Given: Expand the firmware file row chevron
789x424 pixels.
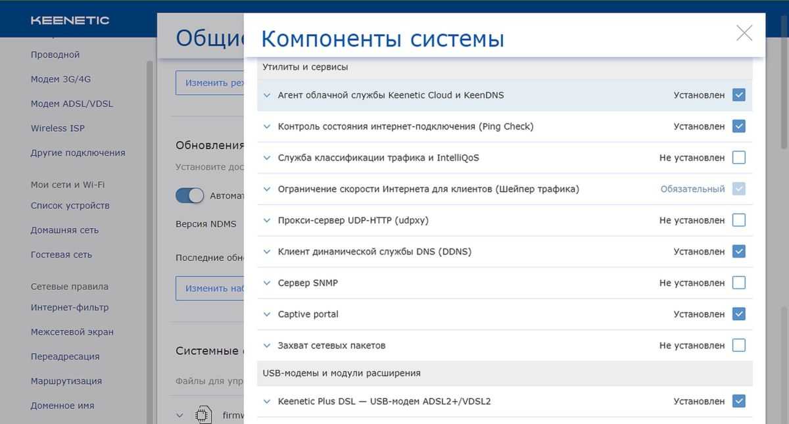Looking at the screenshot, I should (179, 415).
